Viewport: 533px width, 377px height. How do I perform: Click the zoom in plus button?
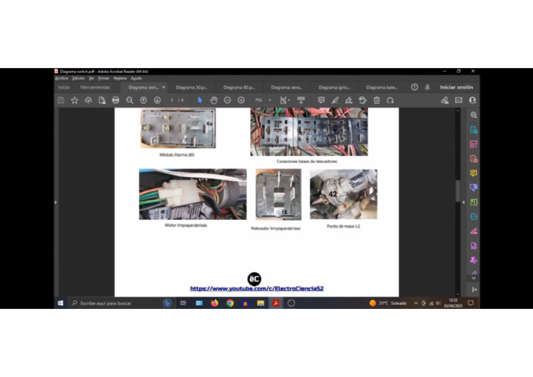[241, 100]
